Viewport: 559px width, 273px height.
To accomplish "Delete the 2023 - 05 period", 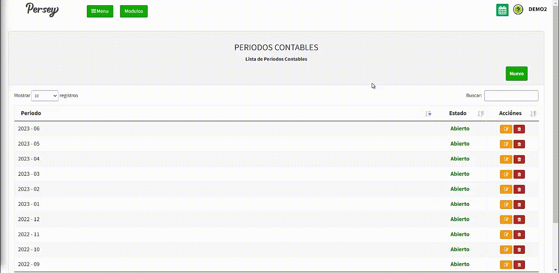I will pyautogui.click(x=519, y=144).
